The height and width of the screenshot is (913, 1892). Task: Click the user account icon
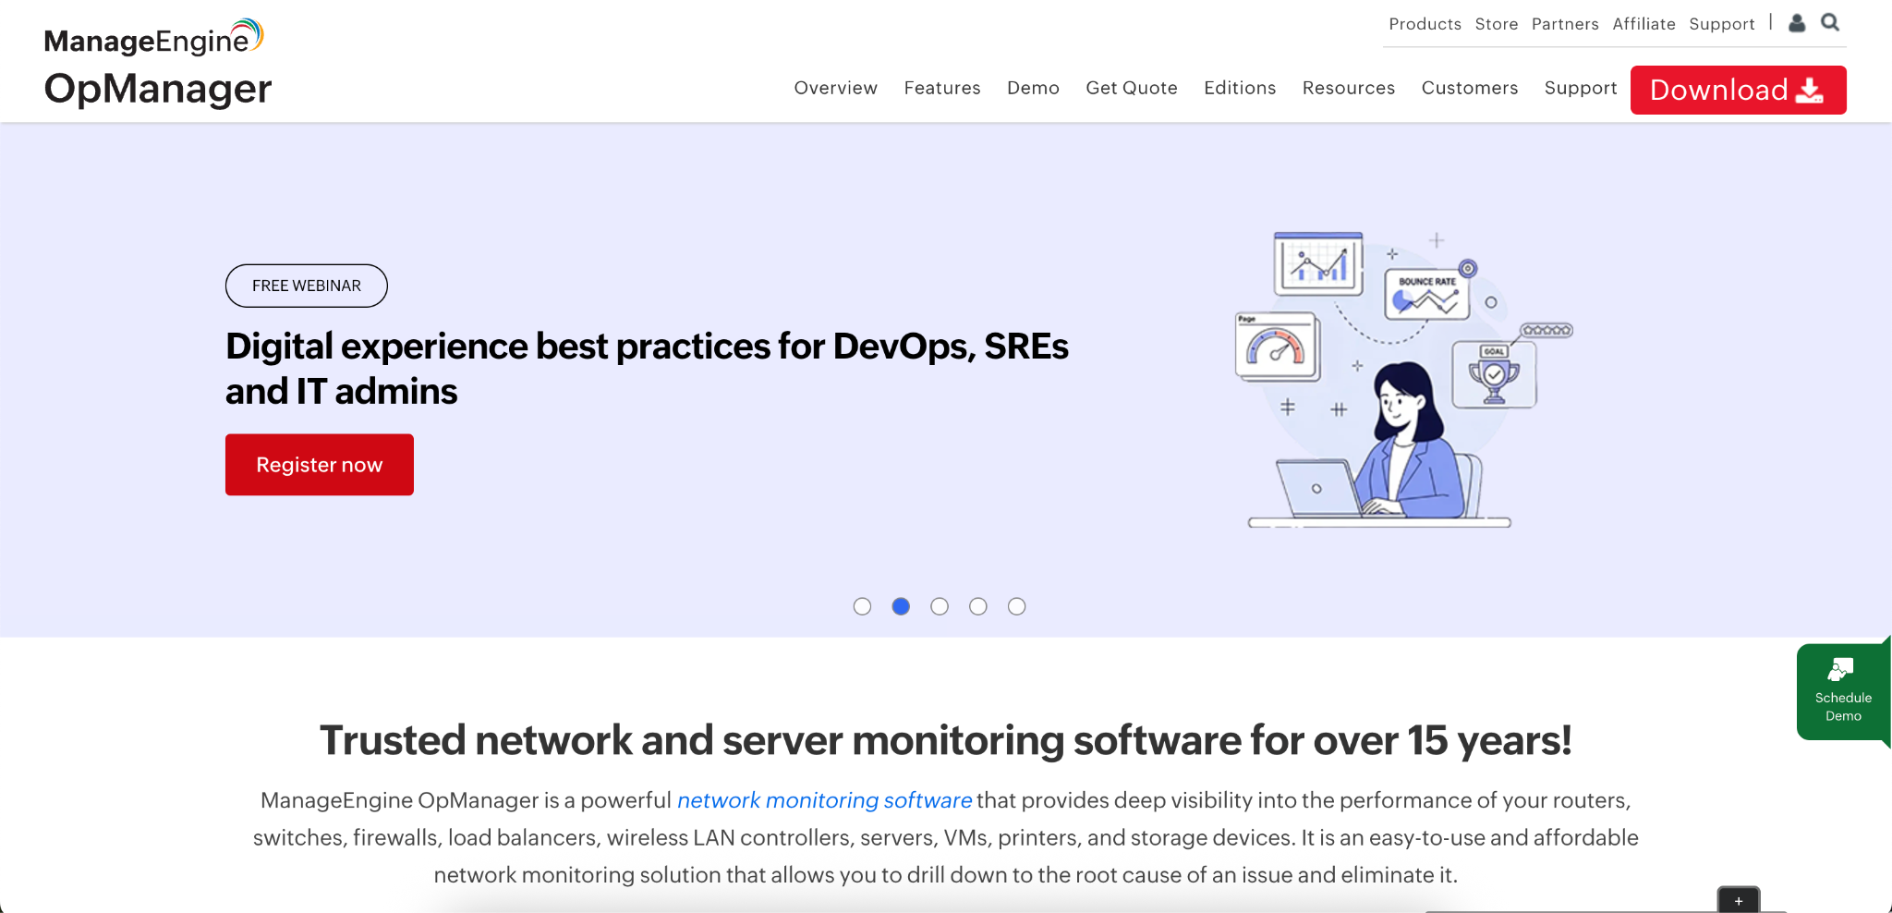(1797, 23)
